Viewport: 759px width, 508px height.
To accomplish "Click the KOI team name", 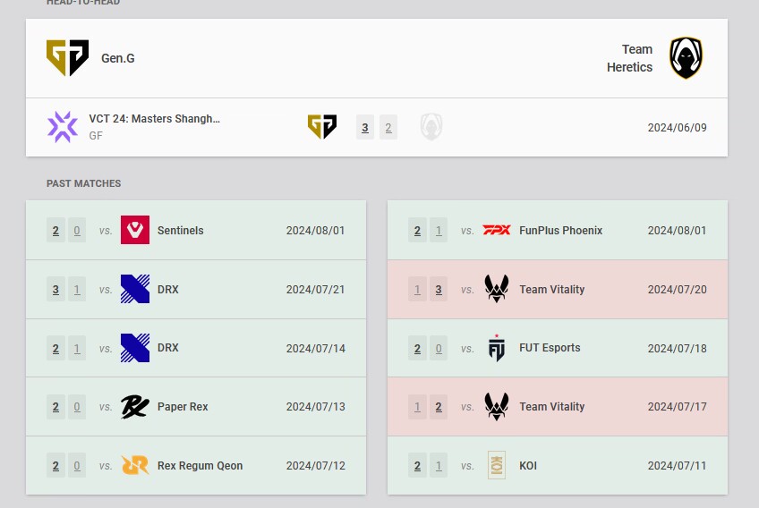I will click(x=527, y=465).
